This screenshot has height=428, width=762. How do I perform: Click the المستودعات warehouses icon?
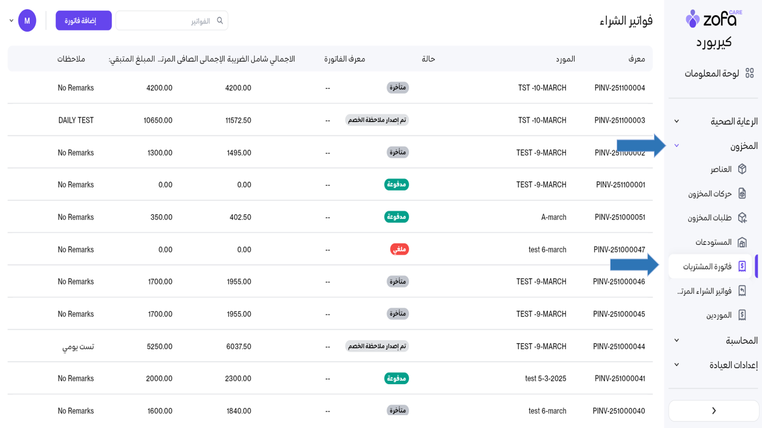click(x=742, y=242)
